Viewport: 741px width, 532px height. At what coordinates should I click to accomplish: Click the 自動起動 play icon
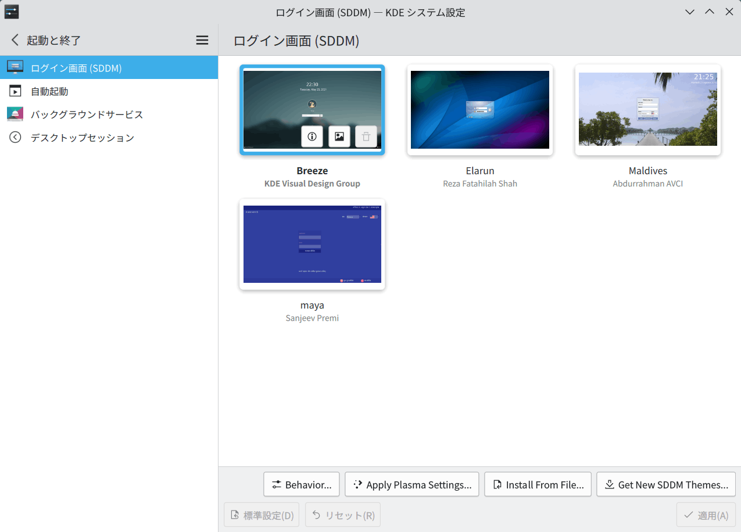(x=15, y=91)
